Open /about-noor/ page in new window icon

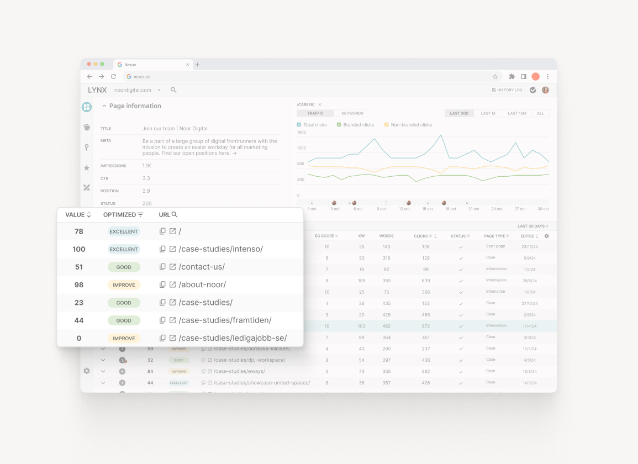pos(173,284)
